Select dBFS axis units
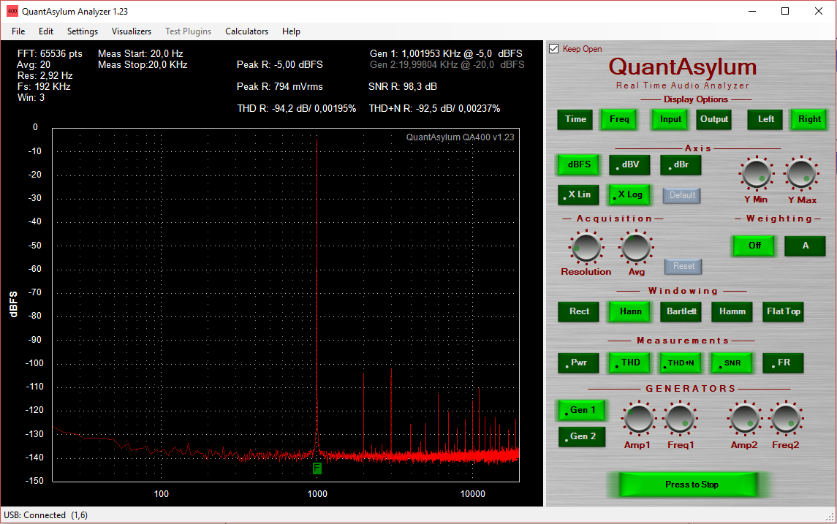 pos(579,165)
